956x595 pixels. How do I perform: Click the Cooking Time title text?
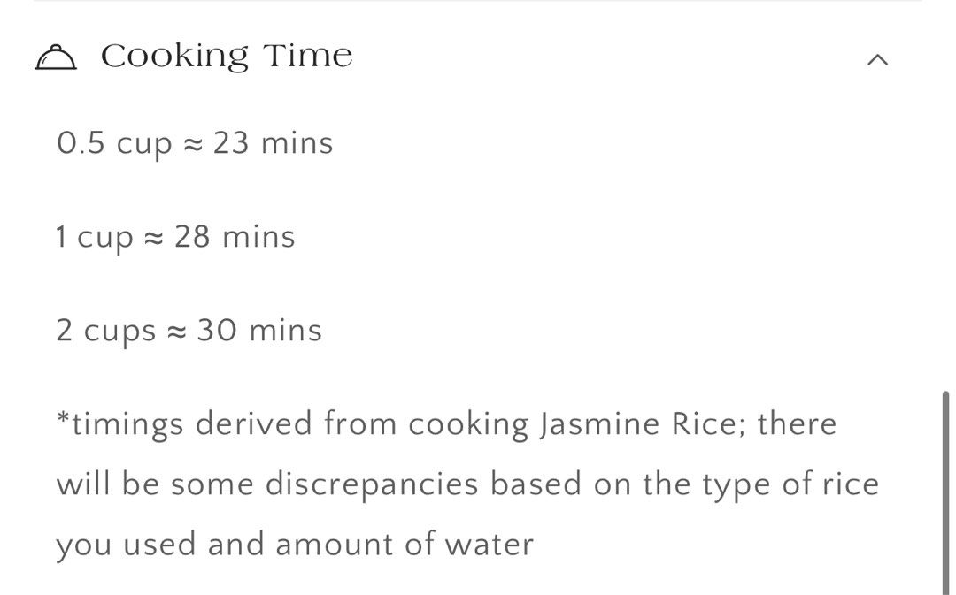pos(227,55)
